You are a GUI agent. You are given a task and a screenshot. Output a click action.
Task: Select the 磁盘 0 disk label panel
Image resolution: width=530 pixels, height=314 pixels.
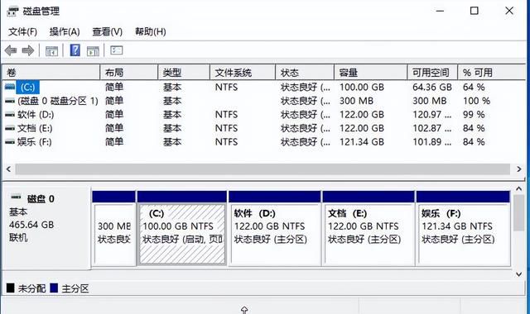[46, 228]
